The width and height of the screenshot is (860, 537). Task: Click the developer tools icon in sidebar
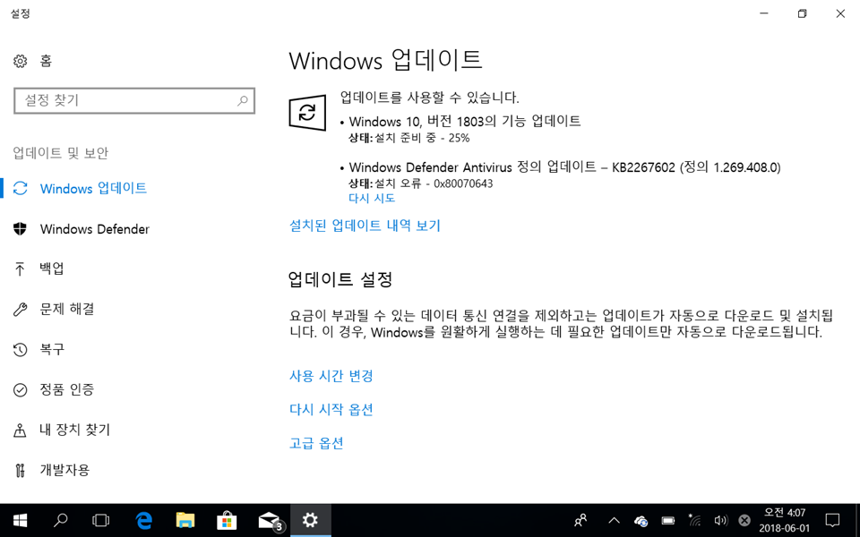click(x=21, y=470)
